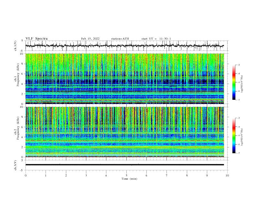Screen dimensions: 256x197
Task: Click the ch.3 flat voltage trace
Action: click(x=124, y=165)
